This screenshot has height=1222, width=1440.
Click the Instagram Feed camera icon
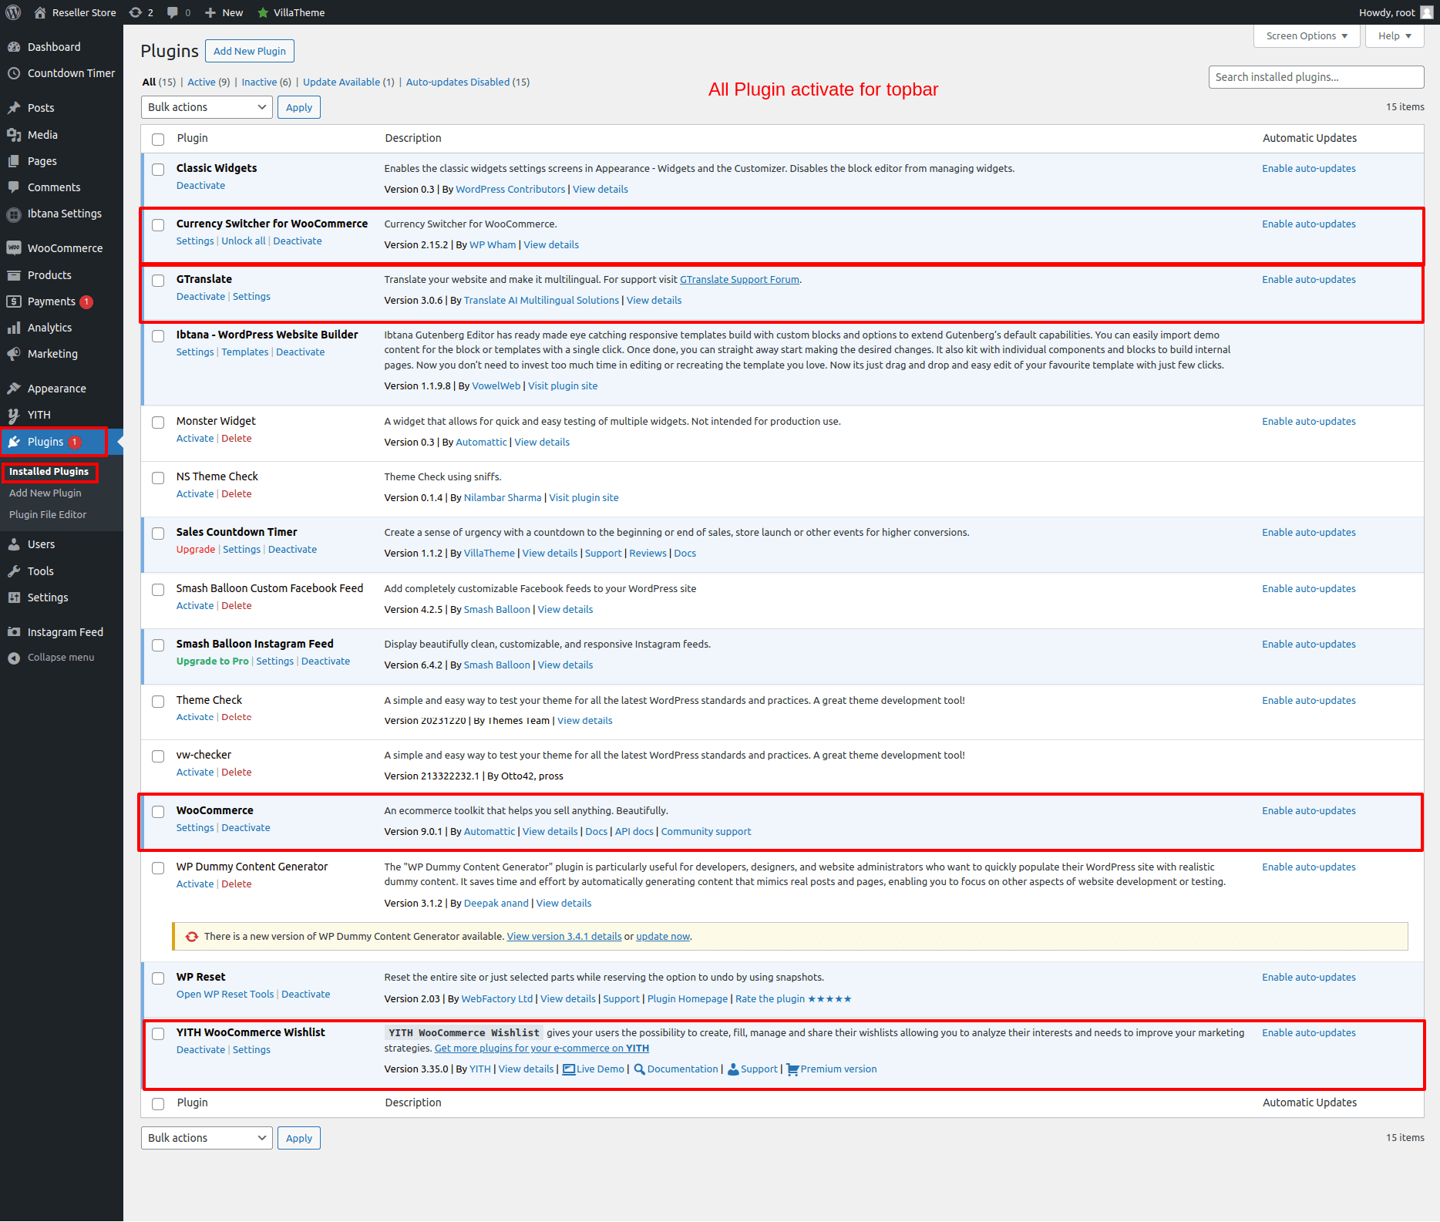tap(14, 632)
